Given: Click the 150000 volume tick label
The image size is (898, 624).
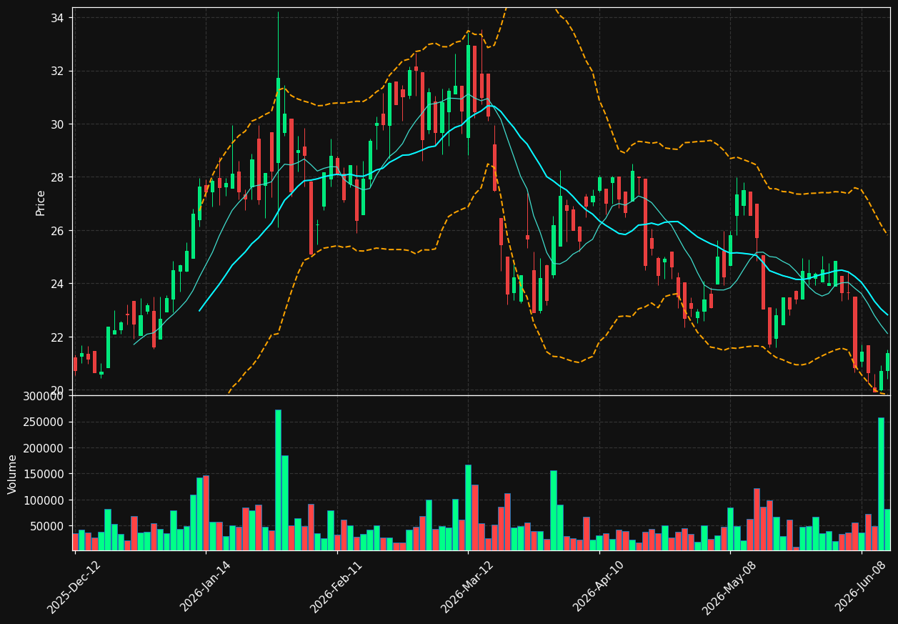Looking at the screenshot, I should coord(45,474).
